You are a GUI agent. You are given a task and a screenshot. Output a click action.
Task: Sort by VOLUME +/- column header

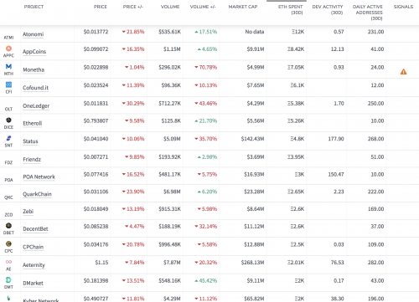point(203,7)
